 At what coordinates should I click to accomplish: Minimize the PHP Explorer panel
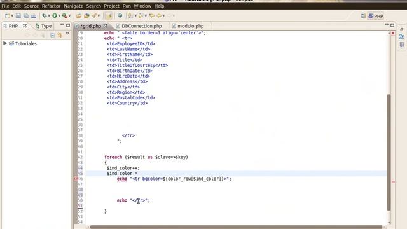tap(62, 25)
